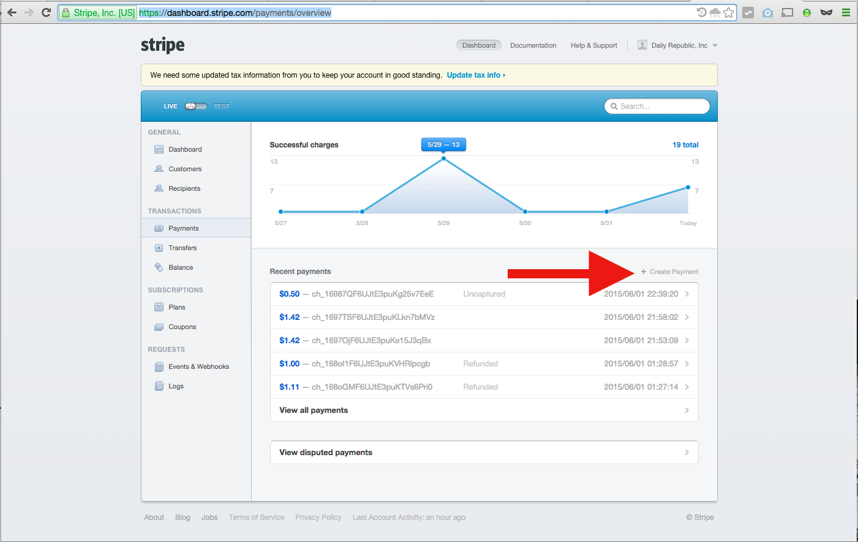
Task: Click the Recipients sidebar icon
Action: [x=159, y=188]
